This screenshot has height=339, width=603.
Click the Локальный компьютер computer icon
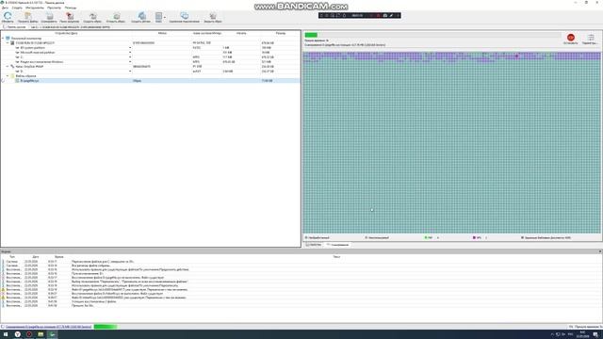point(8,39)
